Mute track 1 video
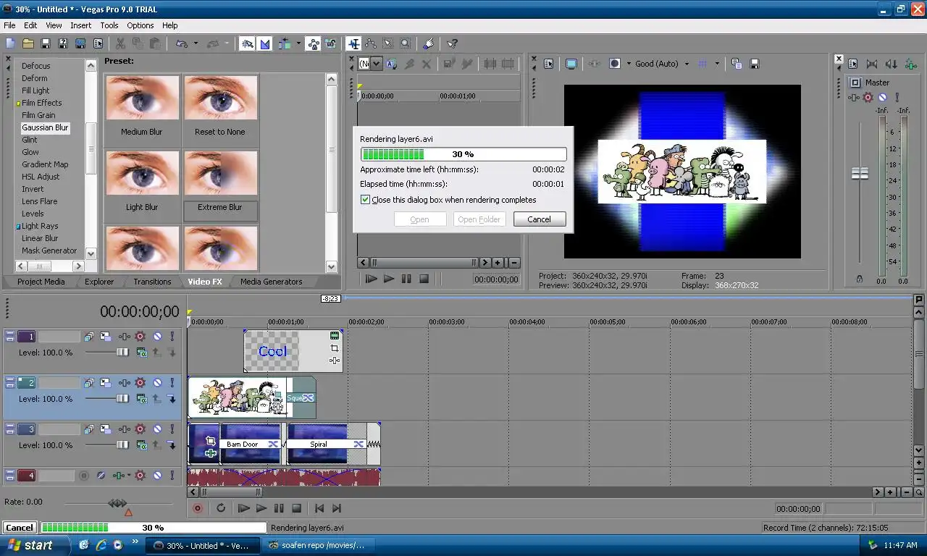This screenshot has width=927, height=556. [x=157, y=337]
